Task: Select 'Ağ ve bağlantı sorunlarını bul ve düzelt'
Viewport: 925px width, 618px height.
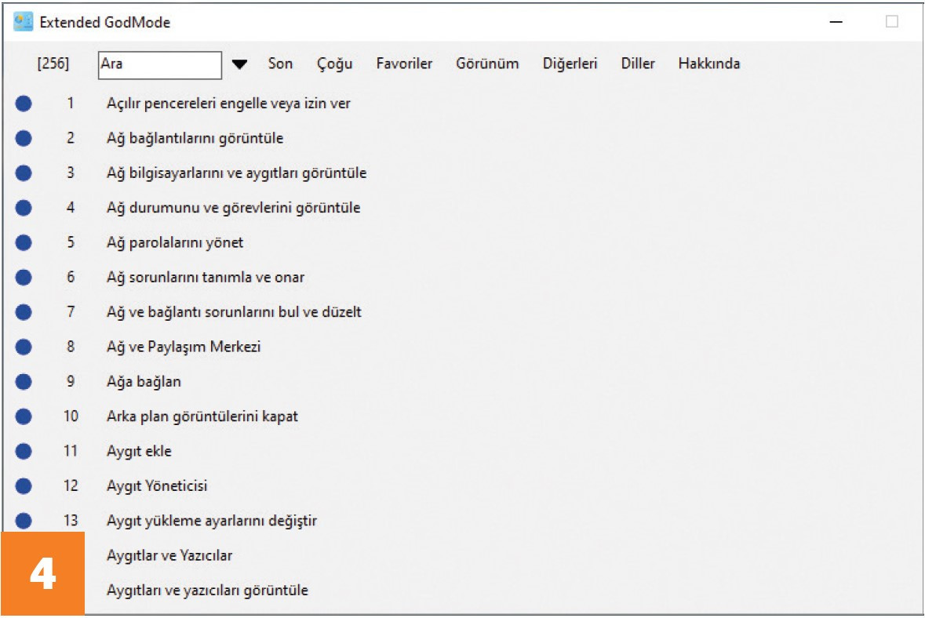Action: point(235,313)
